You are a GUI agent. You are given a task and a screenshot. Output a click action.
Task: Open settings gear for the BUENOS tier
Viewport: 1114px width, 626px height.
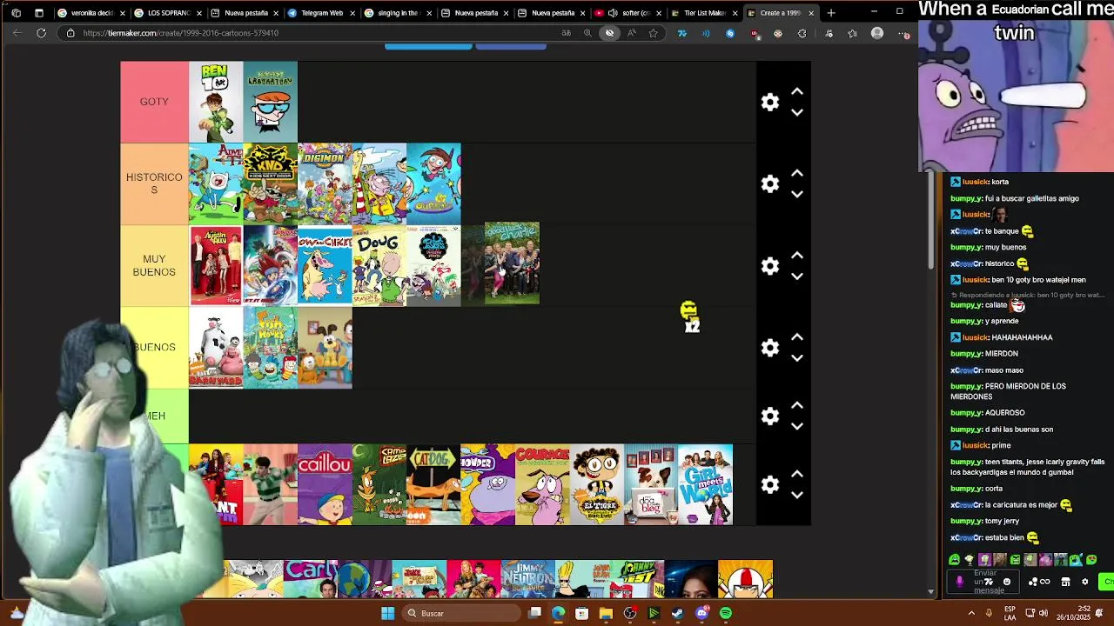click(770, 348)
